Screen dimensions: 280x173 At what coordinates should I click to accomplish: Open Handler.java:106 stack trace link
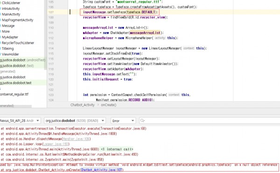pos(76,139)
